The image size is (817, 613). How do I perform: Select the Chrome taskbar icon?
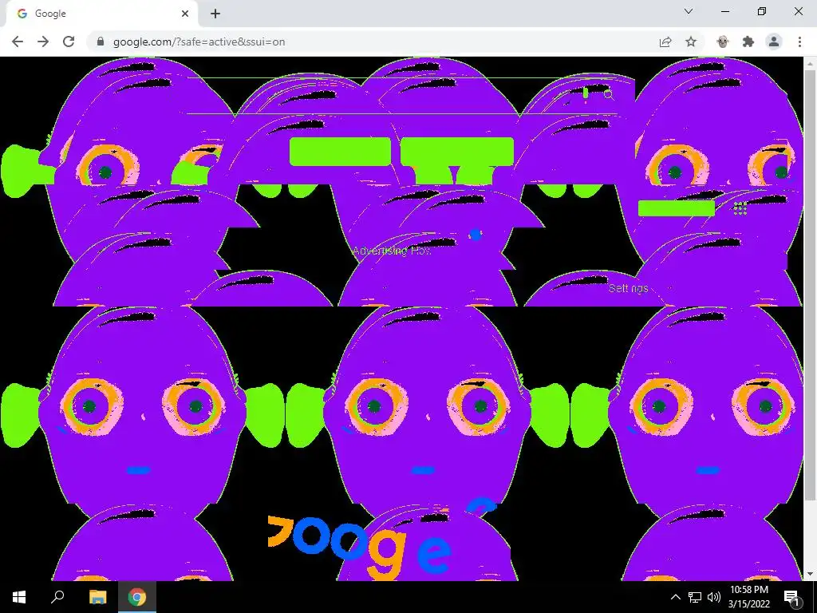coord(137,597)
